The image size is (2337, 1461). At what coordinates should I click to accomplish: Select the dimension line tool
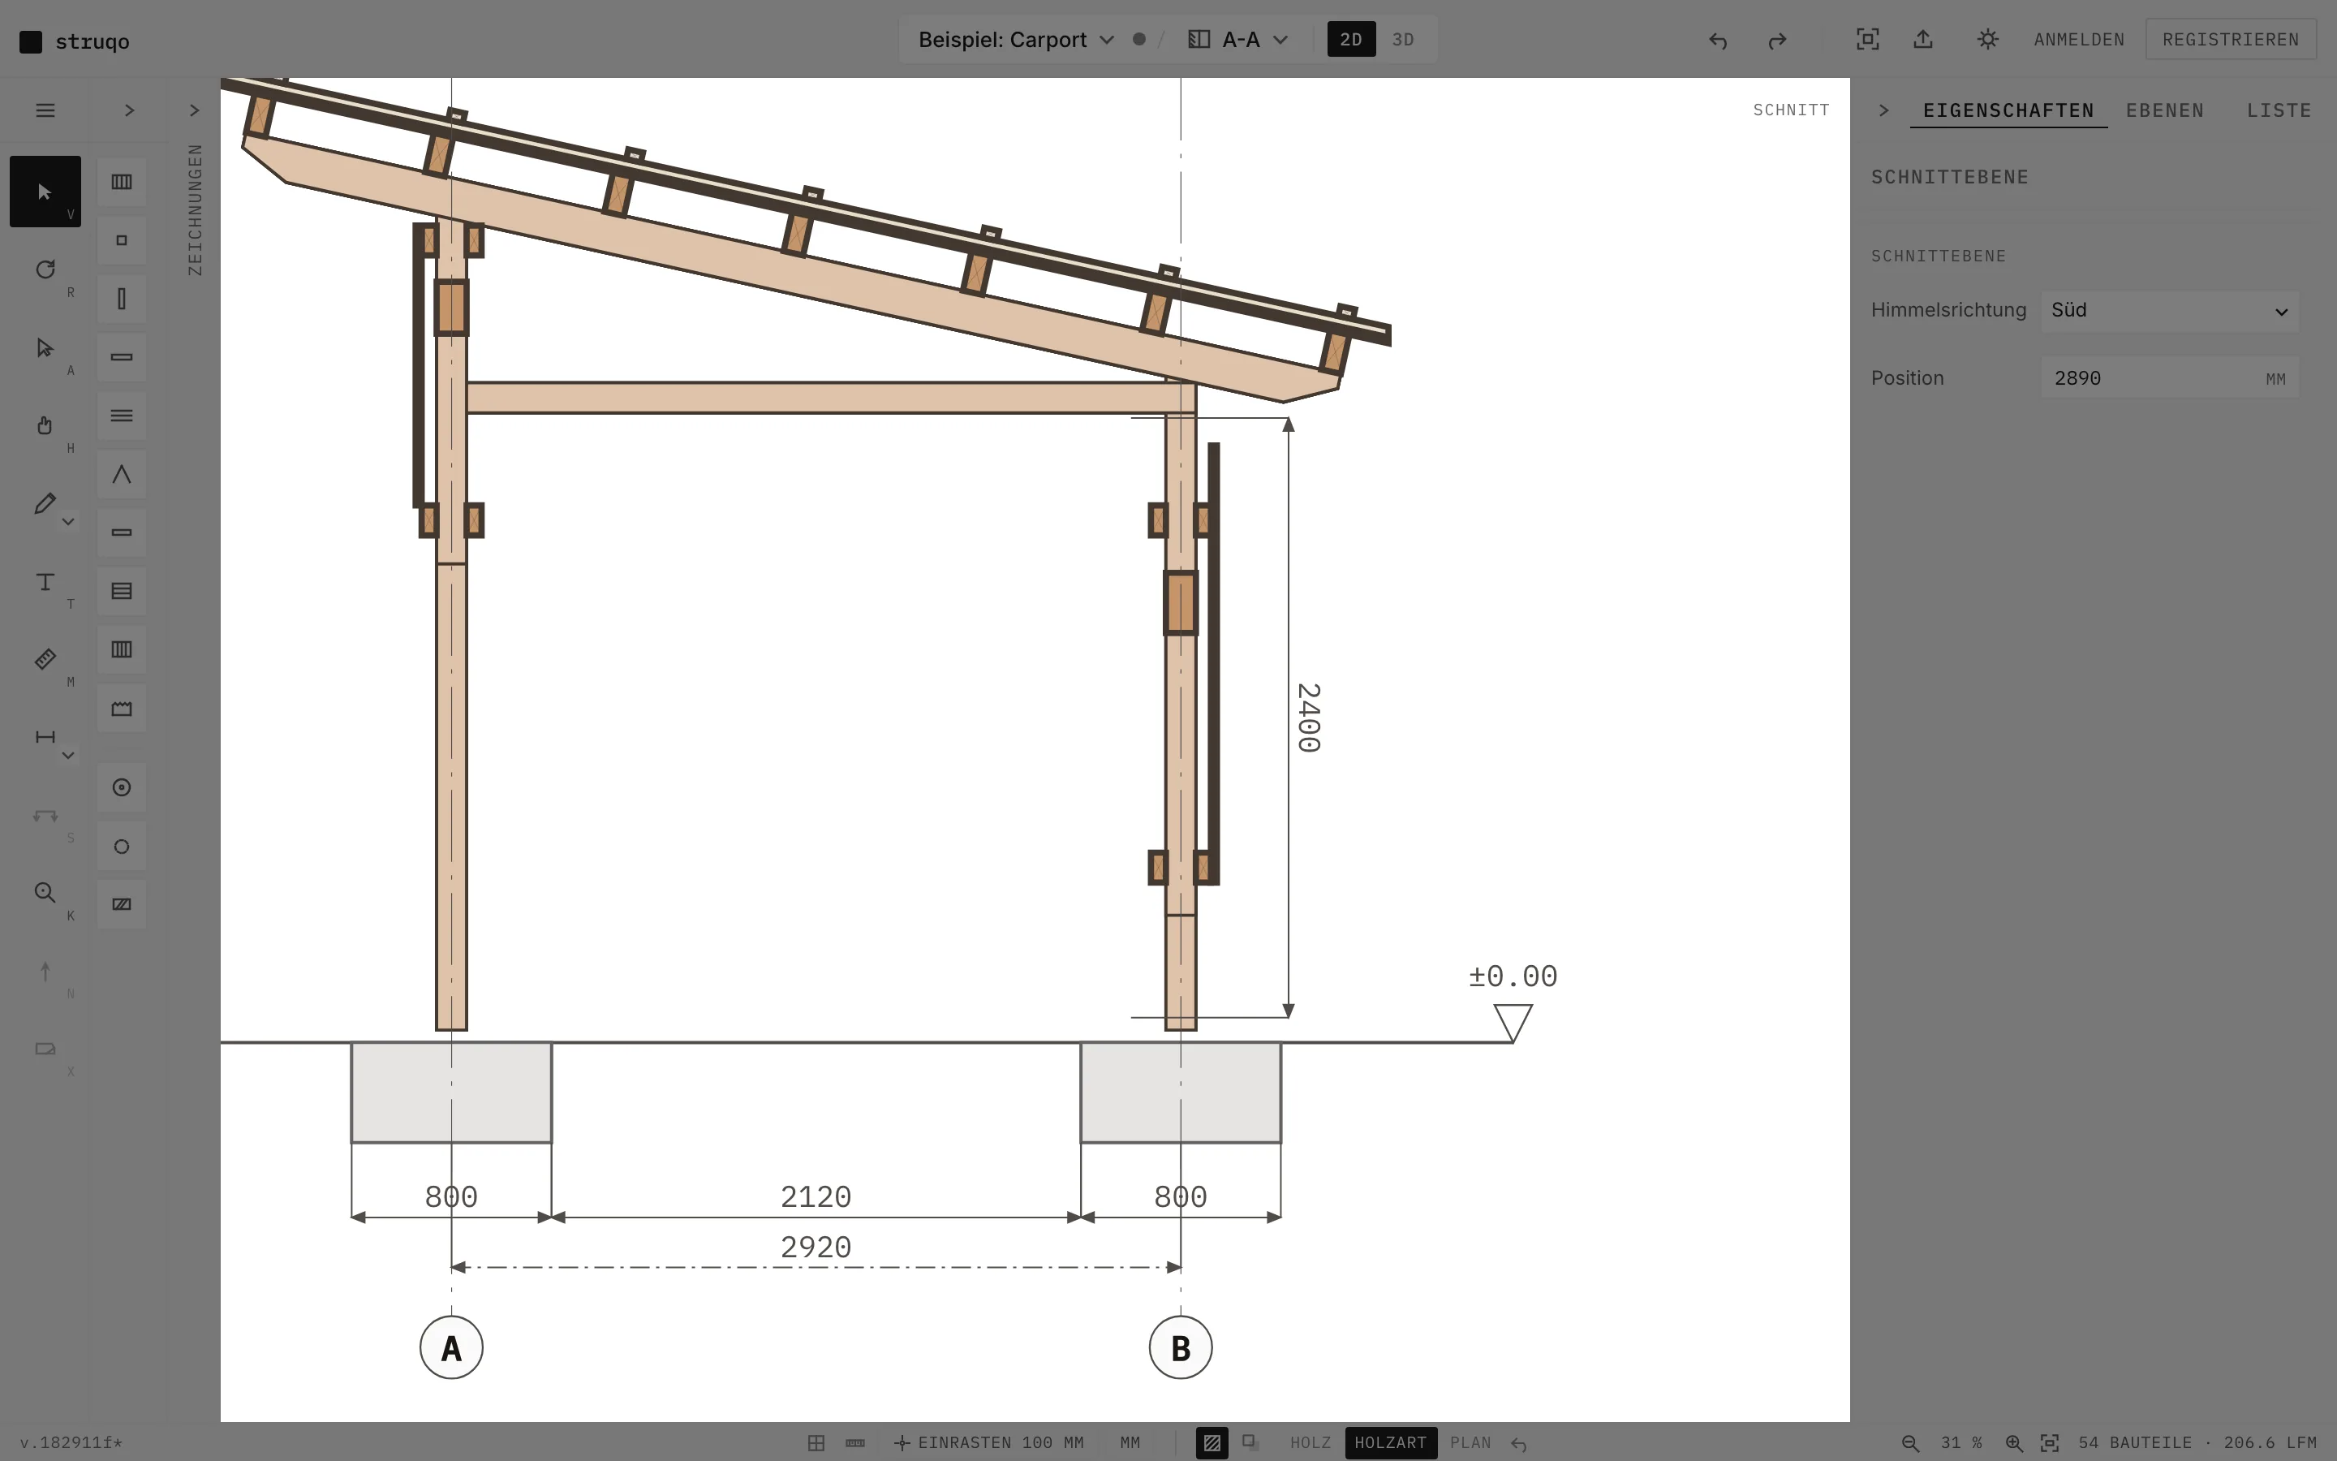pyautogui.click(x=45, y=737)
